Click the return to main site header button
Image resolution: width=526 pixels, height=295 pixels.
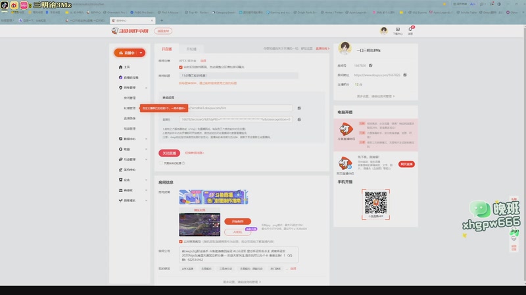pyautogui.click(x=163, y=31)
